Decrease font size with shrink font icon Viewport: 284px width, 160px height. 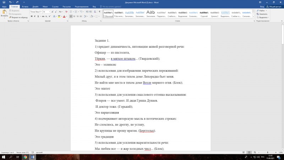(x=56, y=12)
